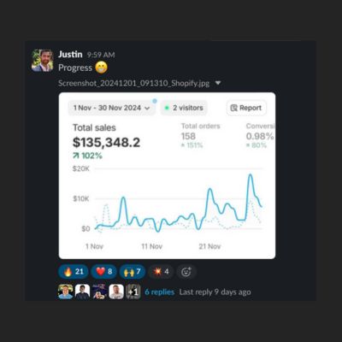
Task: Collapse the attached screenshot file arrow
Action: tap(218, 83)
